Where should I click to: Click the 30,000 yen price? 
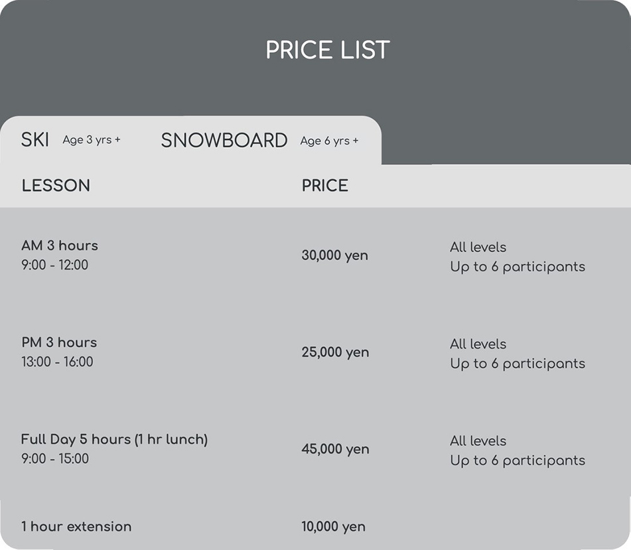334,255
